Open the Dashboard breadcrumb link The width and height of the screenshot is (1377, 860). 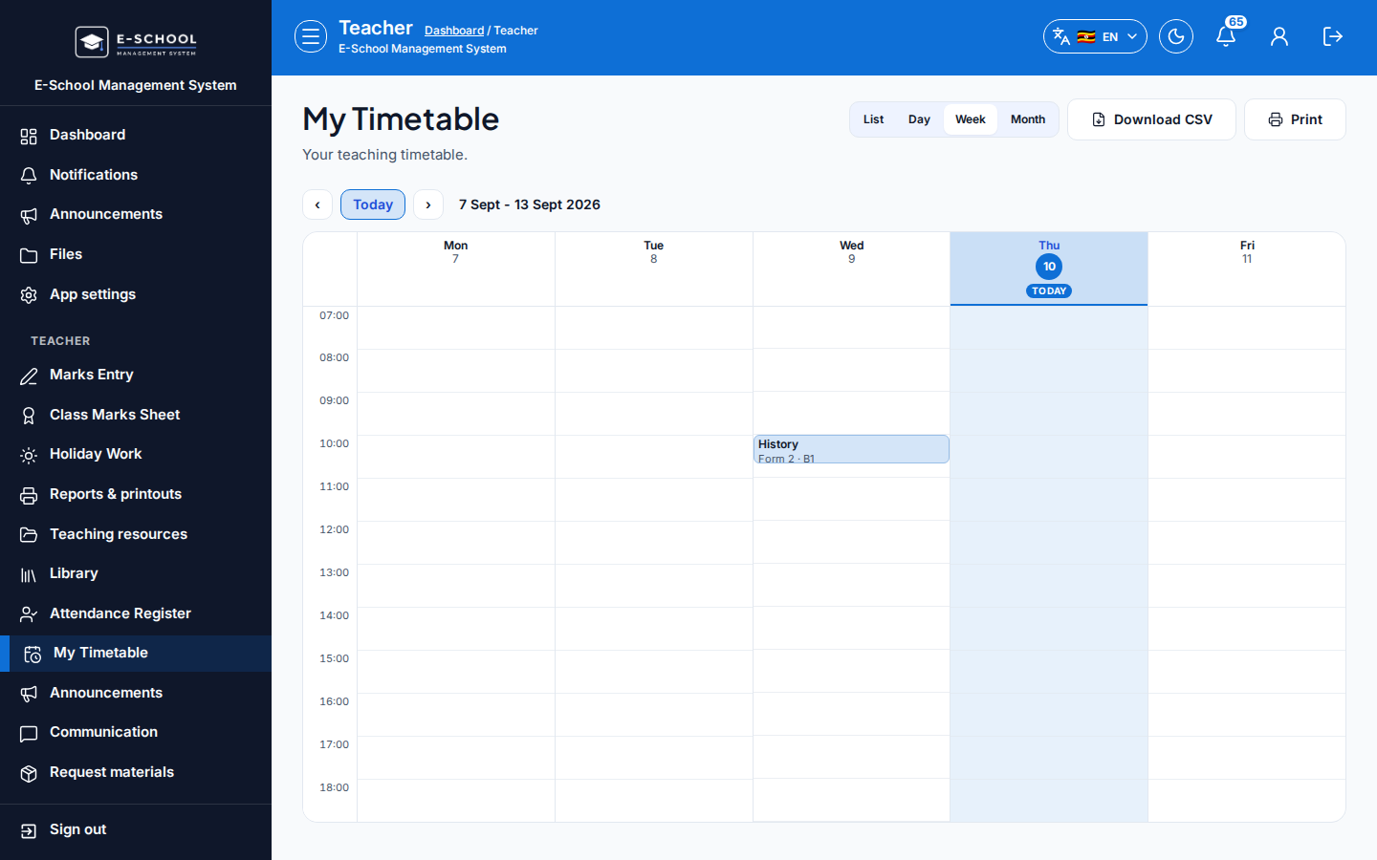click(454, 31)
